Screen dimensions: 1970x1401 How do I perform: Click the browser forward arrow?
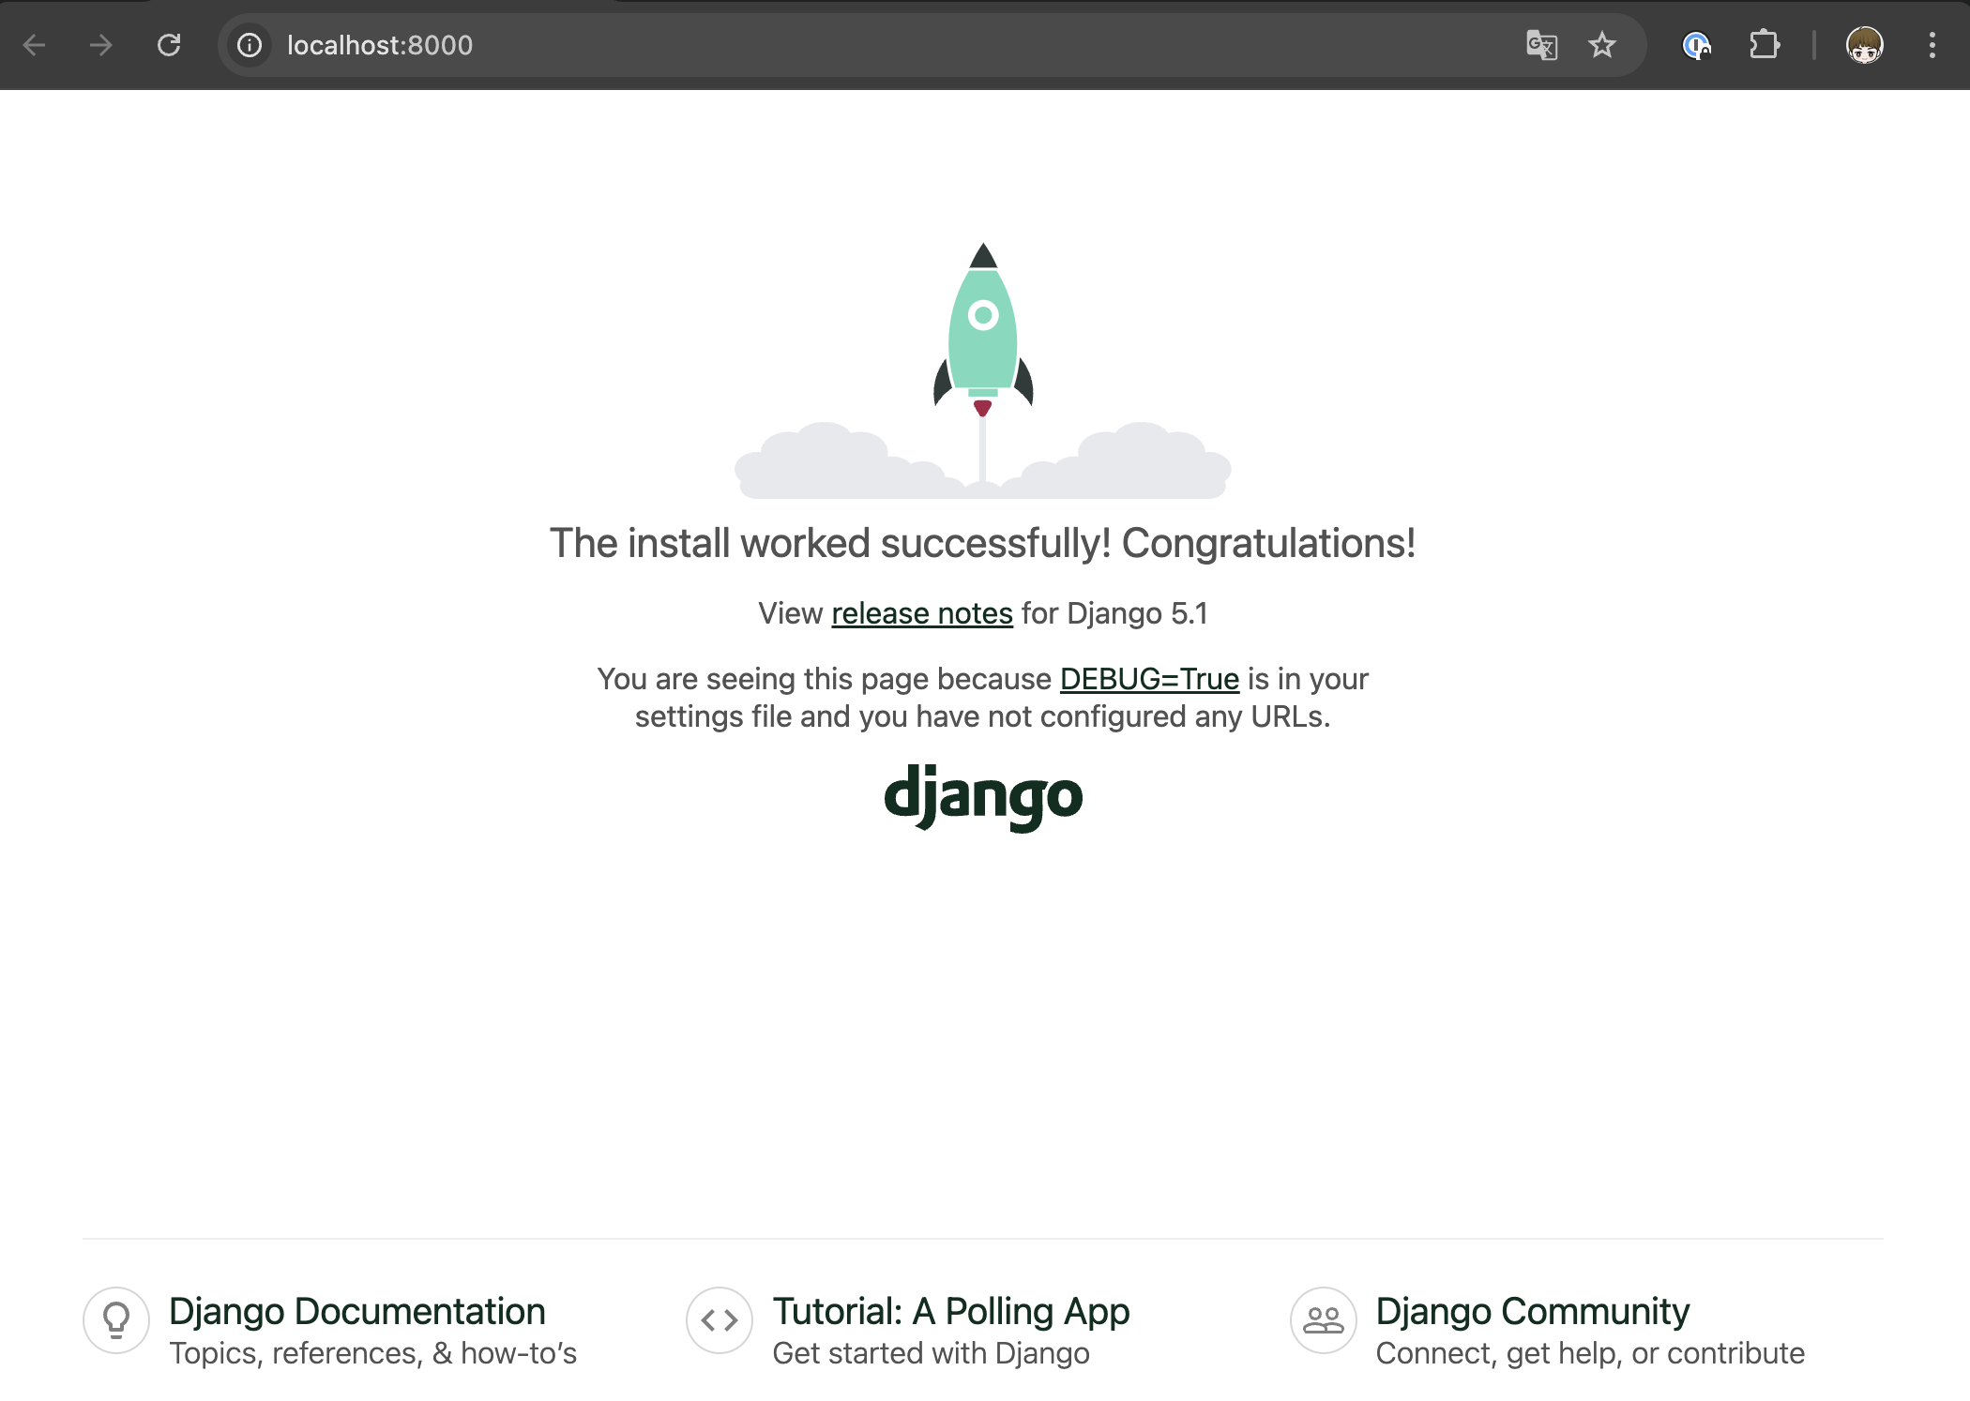[x=101, y=45]
